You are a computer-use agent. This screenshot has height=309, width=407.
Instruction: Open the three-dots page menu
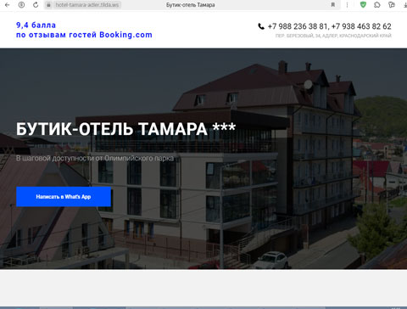(347, 5)
